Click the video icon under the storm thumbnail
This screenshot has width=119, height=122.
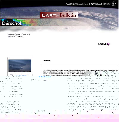click(x=11, y=76)
